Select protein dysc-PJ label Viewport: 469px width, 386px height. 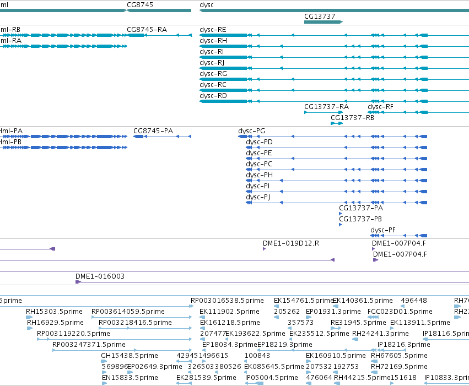coord(258,197)
